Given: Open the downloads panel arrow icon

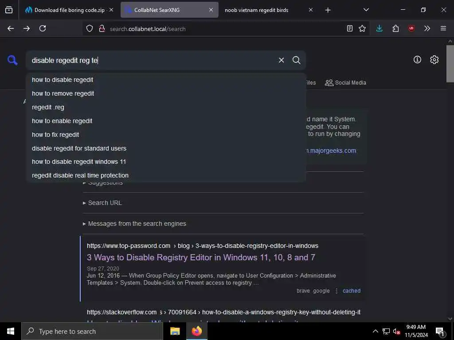Looking at the screenshot, I should coord(380,28).
